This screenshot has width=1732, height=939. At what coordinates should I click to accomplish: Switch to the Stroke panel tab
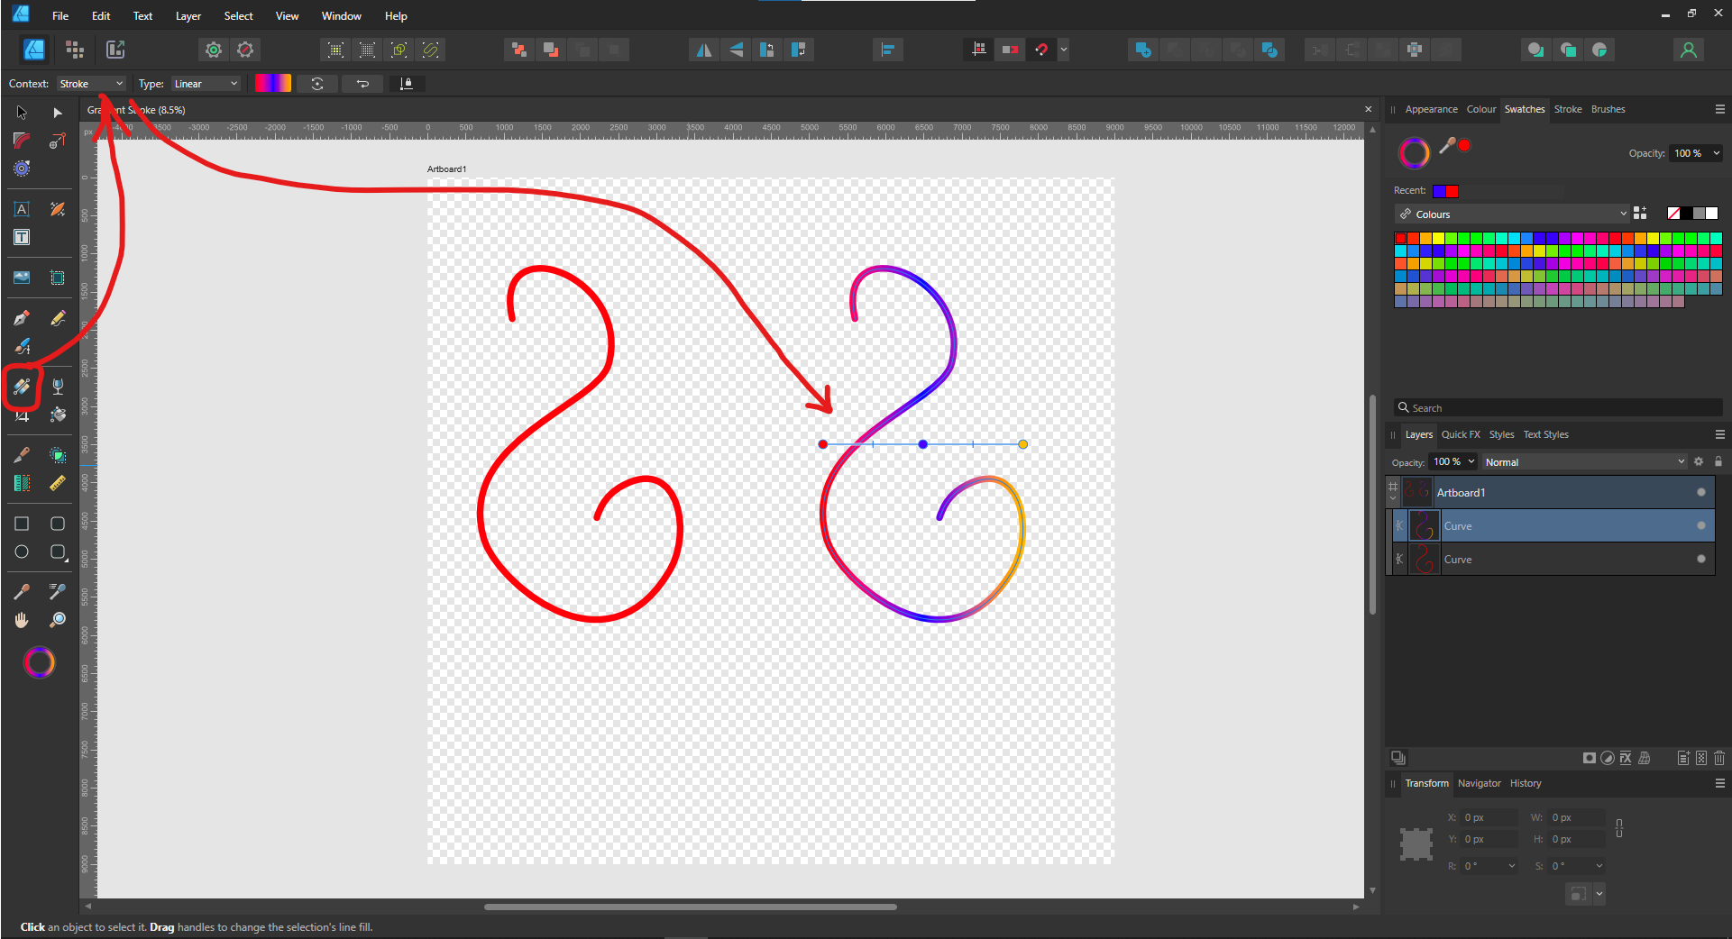pos(1567,109)
